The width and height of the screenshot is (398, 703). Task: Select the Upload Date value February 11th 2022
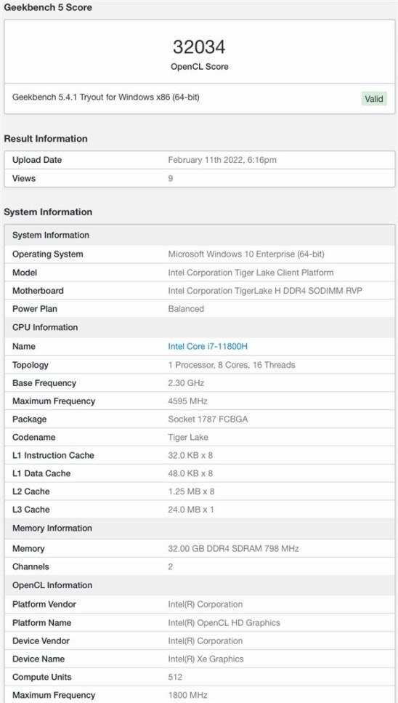tap(222, 160)
